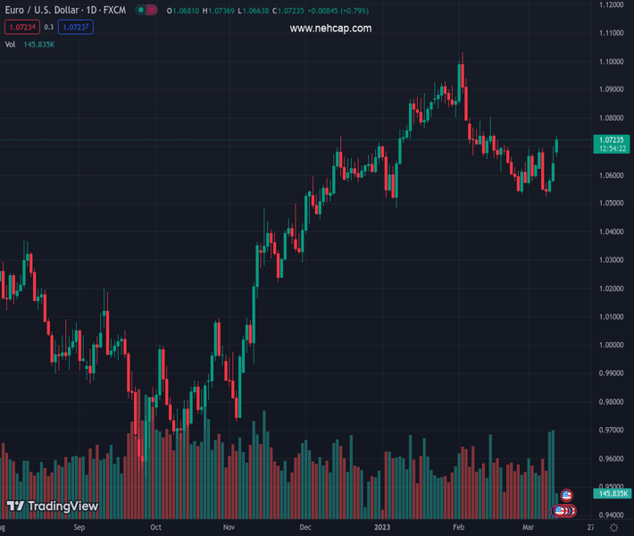Viewport: 634px width, 536px height.
Task: Click the Dec label on time axis
Action: click(x=306, y=527)
